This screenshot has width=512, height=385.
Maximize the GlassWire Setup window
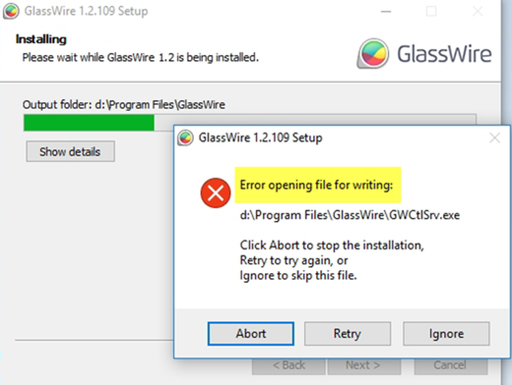(x=431, y=11)
